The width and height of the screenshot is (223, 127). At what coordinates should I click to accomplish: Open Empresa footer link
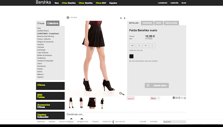point(41,121)
